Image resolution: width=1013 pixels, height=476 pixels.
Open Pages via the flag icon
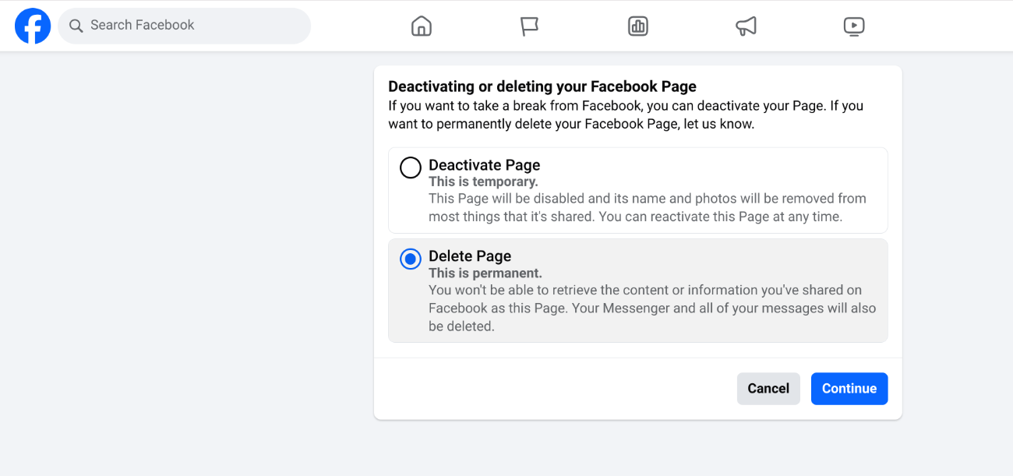click(529, 26)
